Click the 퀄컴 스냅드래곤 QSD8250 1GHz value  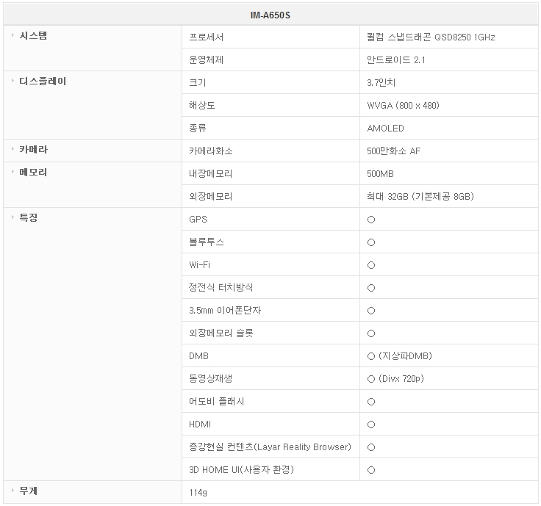[x=431, y=37]
